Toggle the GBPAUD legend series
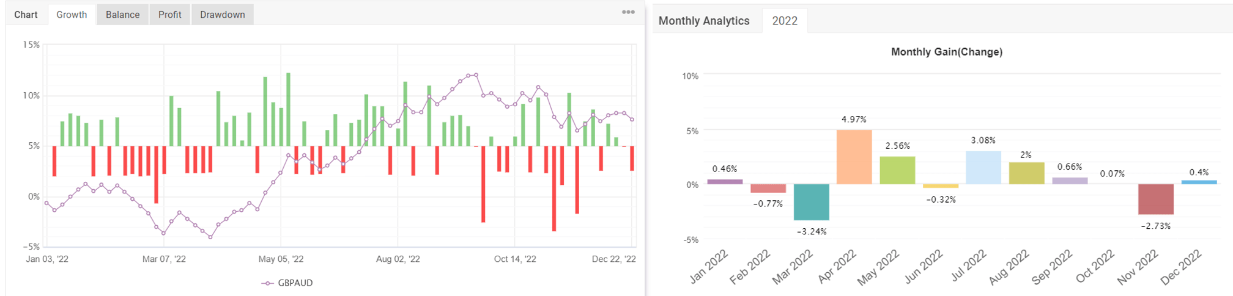 (295, 283)
